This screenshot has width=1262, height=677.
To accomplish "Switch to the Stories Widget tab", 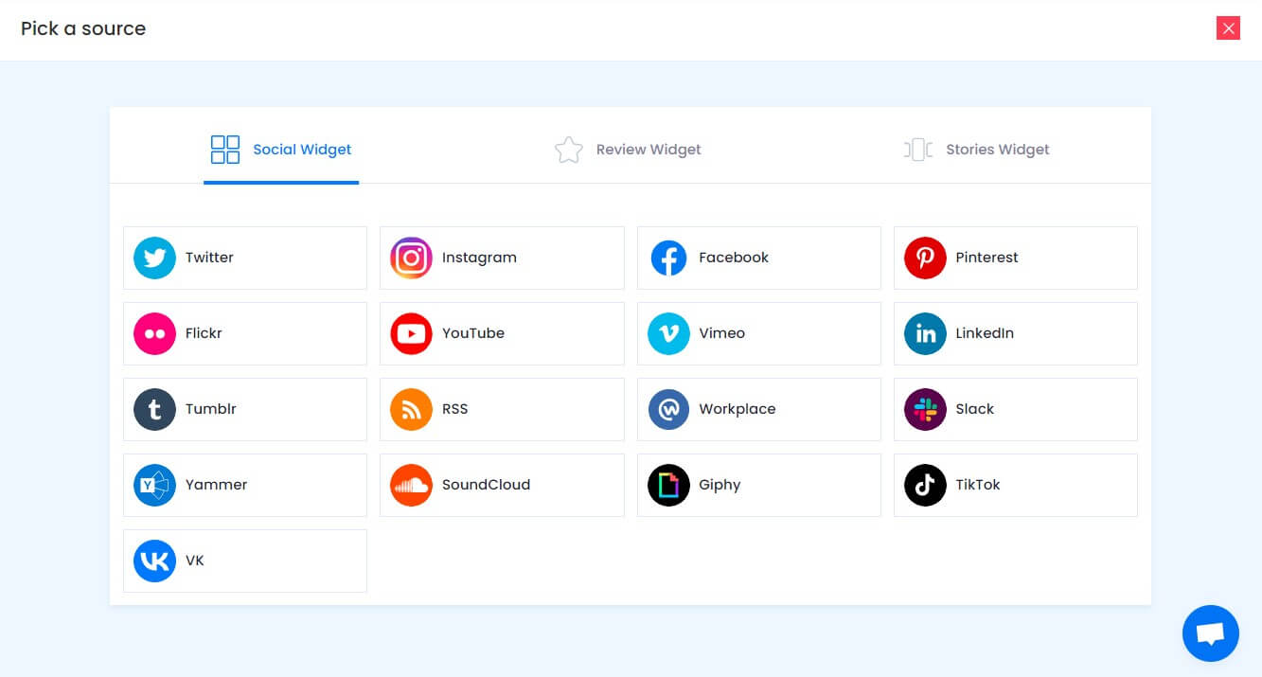I will tap(977, 150).
